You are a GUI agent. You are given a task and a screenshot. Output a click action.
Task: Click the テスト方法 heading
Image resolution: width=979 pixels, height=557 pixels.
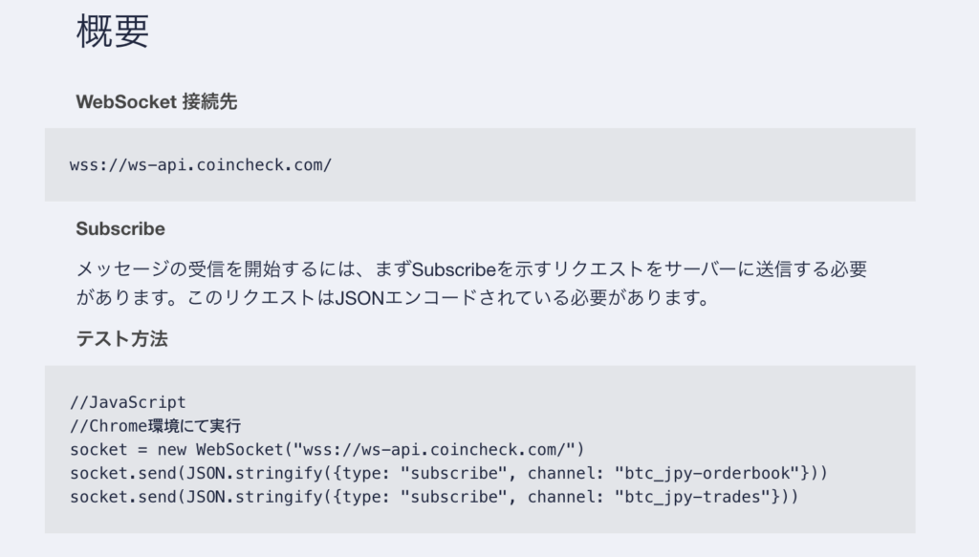tap(121, 339)
